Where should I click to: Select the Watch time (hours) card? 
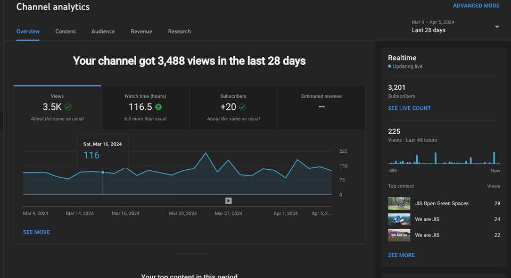point(145,107)
